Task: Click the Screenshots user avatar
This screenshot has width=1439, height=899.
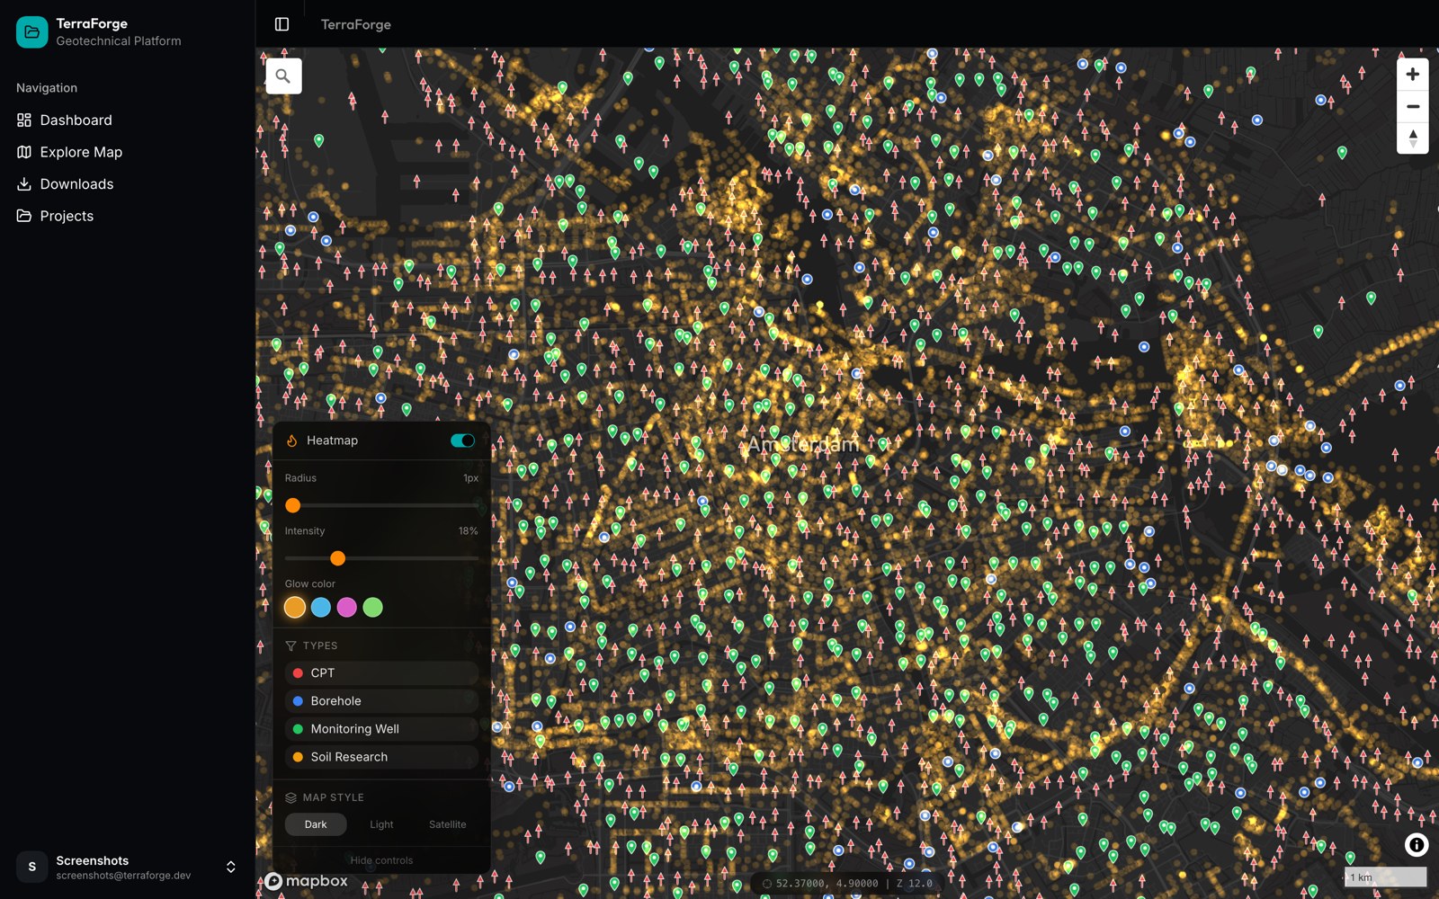Action: (x=32, y=867)
